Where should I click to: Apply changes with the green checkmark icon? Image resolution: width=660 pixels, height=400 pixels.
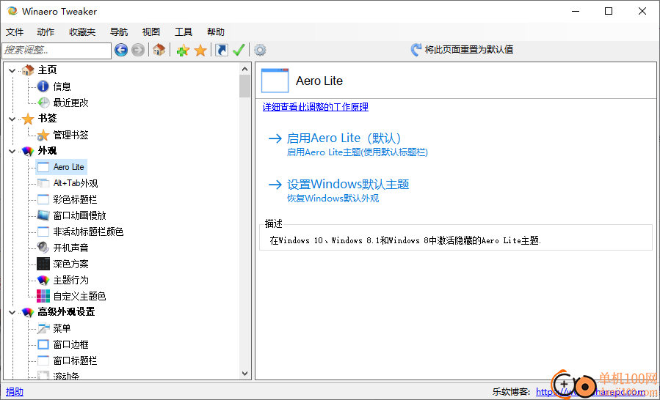(x=239, y=51)
